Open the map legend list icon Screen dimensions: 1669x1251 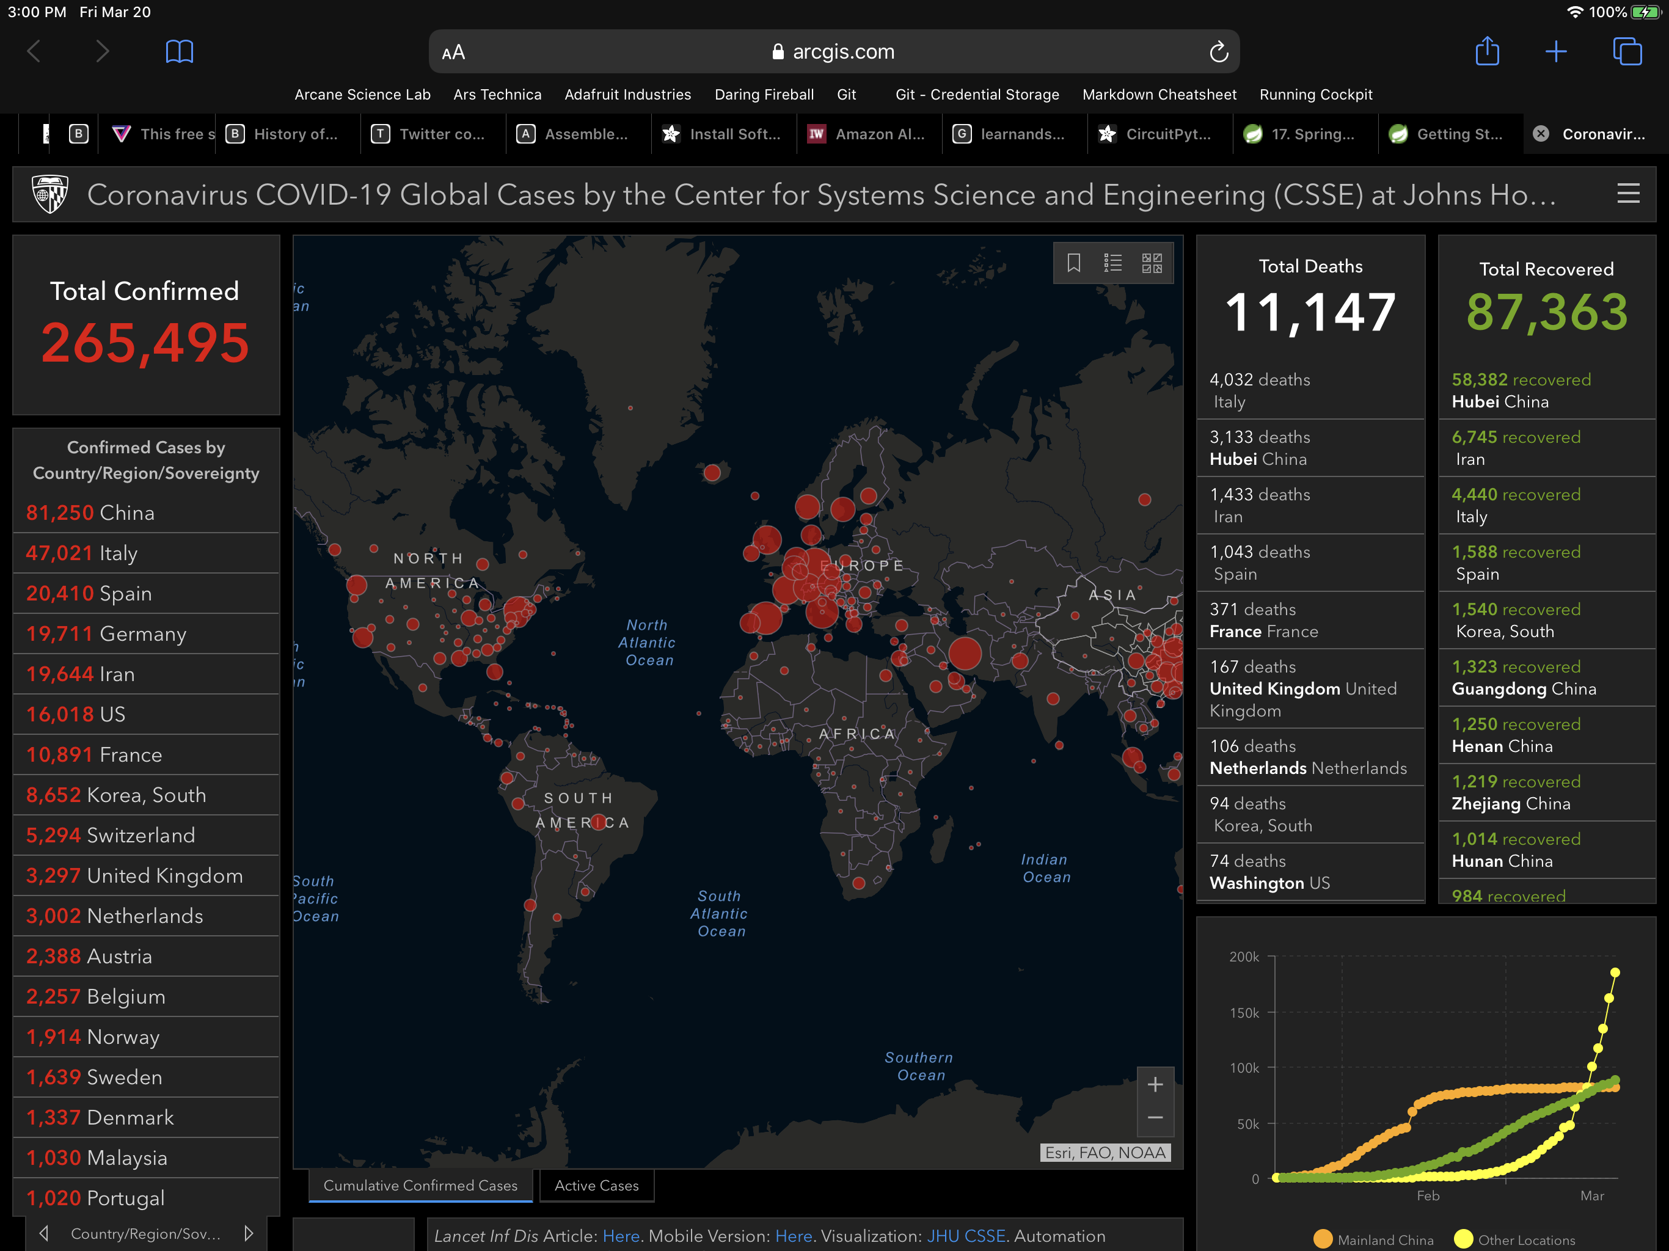point(1113,263)
